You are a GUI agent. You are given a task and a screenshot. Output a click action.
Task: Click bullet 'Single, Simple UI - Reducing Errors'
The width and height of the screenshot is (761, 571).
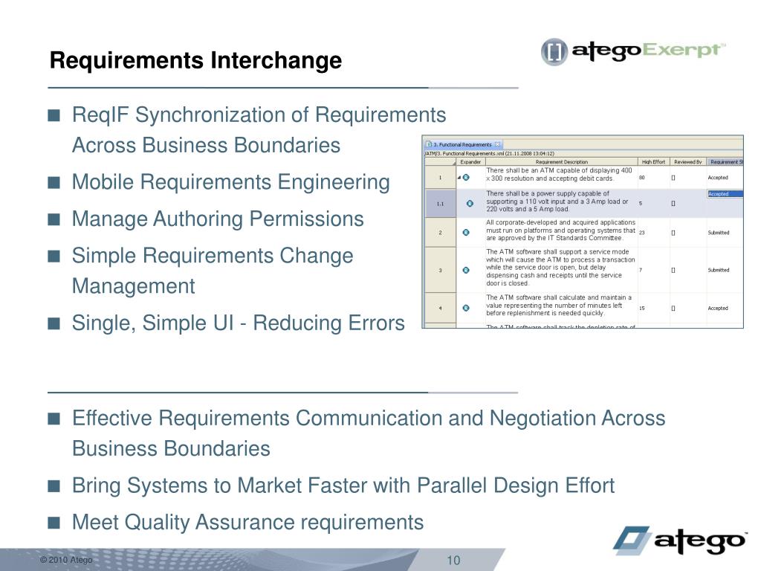239,323
